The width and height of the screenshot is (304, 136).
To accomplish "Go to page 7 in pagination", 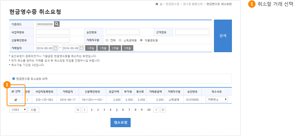I will pos(129,110).
